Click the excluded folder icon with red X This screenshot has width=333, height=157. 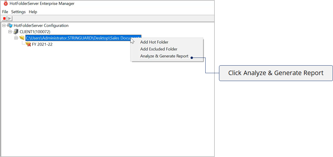pos(28,44)
